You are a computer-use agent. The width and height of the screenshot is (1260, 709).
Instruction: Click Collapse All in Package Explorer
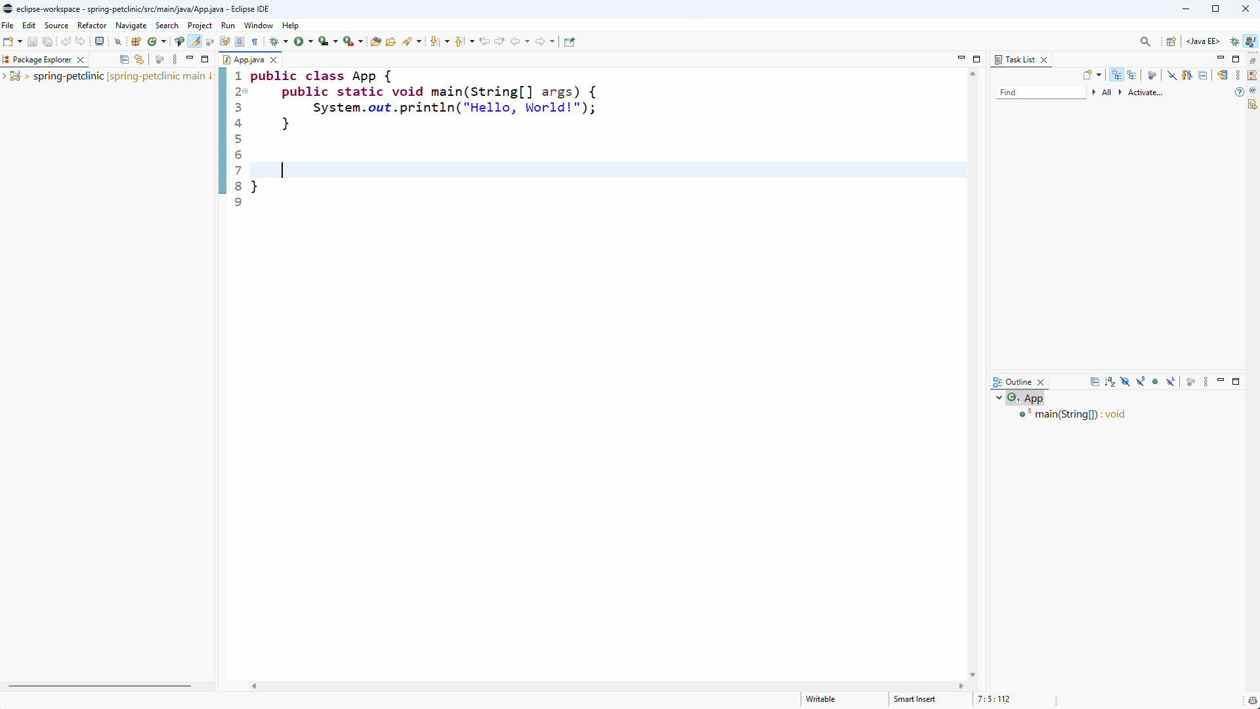124,59
